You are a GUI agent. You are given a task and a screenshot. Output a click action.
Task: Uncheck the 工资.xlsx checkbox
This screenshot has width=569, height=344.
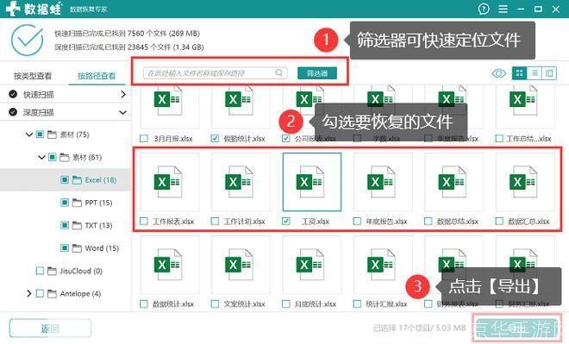coord(286,221)
